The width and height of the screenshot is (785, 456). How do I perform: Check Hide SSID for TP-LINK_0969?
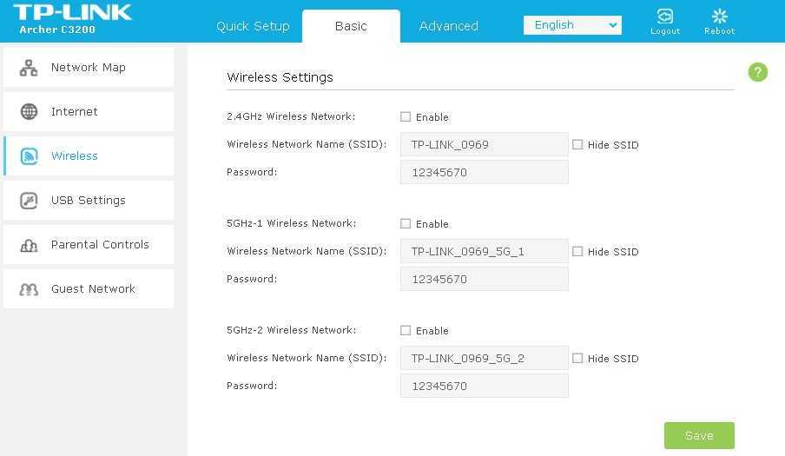coord(577,144)
